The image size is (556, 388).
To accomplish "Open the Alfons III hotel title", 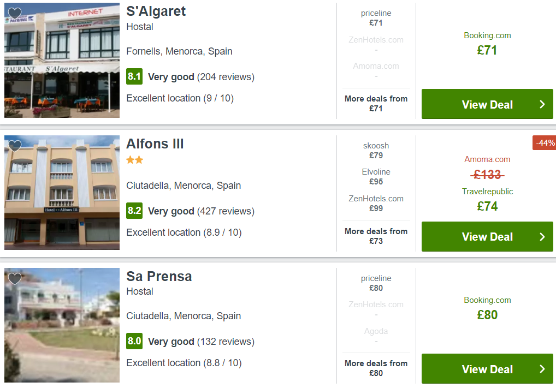I will tap(155, 144).
